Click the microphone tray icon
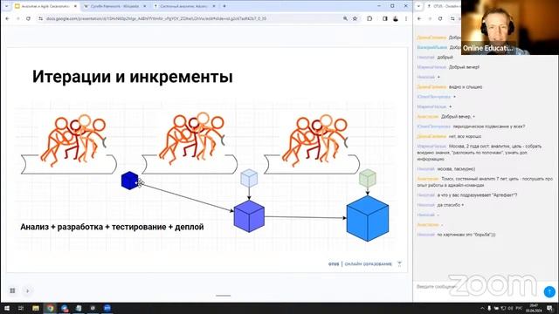Screen dimensions: 559x314 coord(489,308)
